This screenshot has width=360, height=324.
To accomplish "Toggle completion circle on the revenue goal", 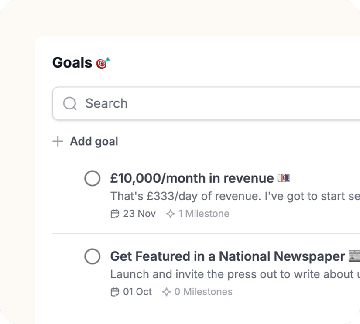I will tap(92, 178).
